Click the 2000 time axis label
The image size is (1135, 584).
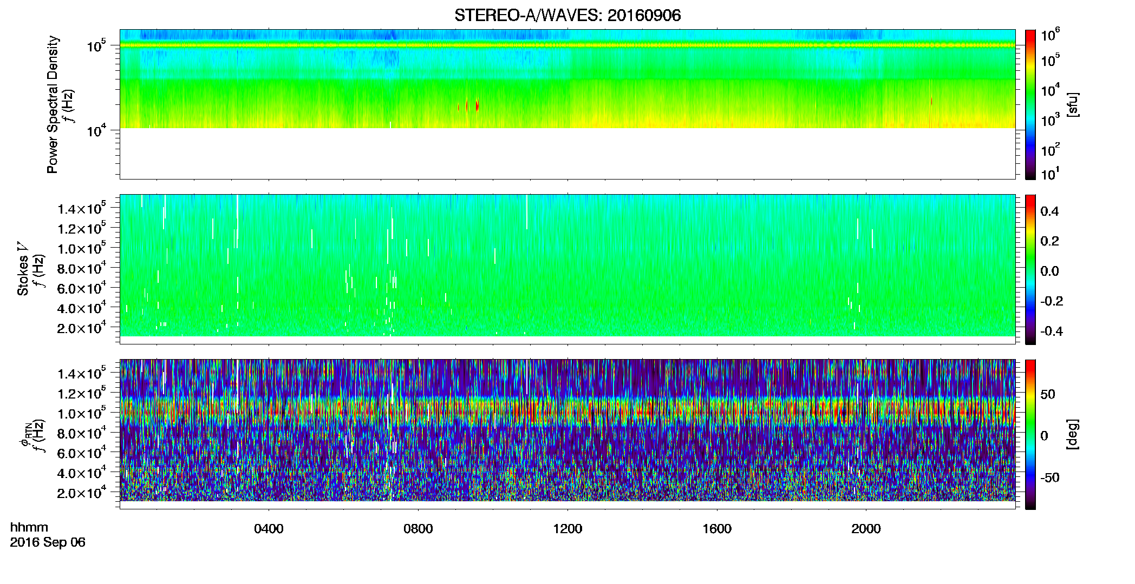pos(866,528)
